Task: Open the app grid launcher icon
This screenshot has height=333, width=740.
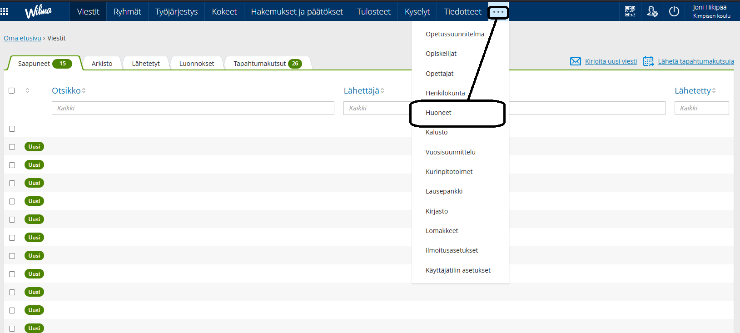Action: click(4, 11)
